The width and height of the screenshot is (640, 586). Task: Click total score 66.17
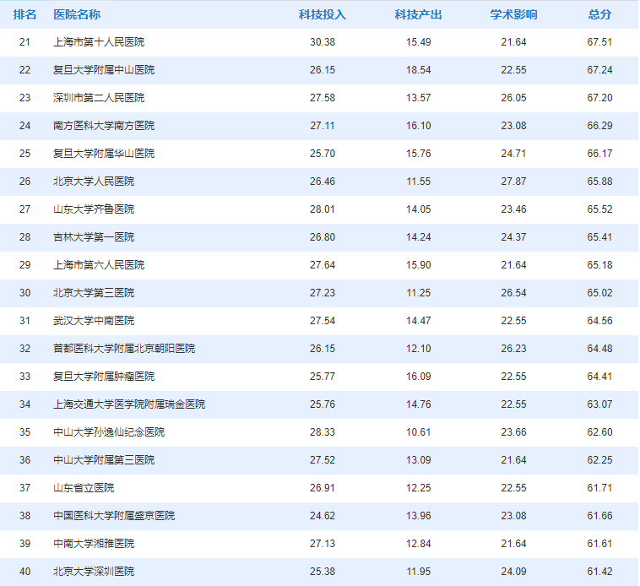pos(600,154)
